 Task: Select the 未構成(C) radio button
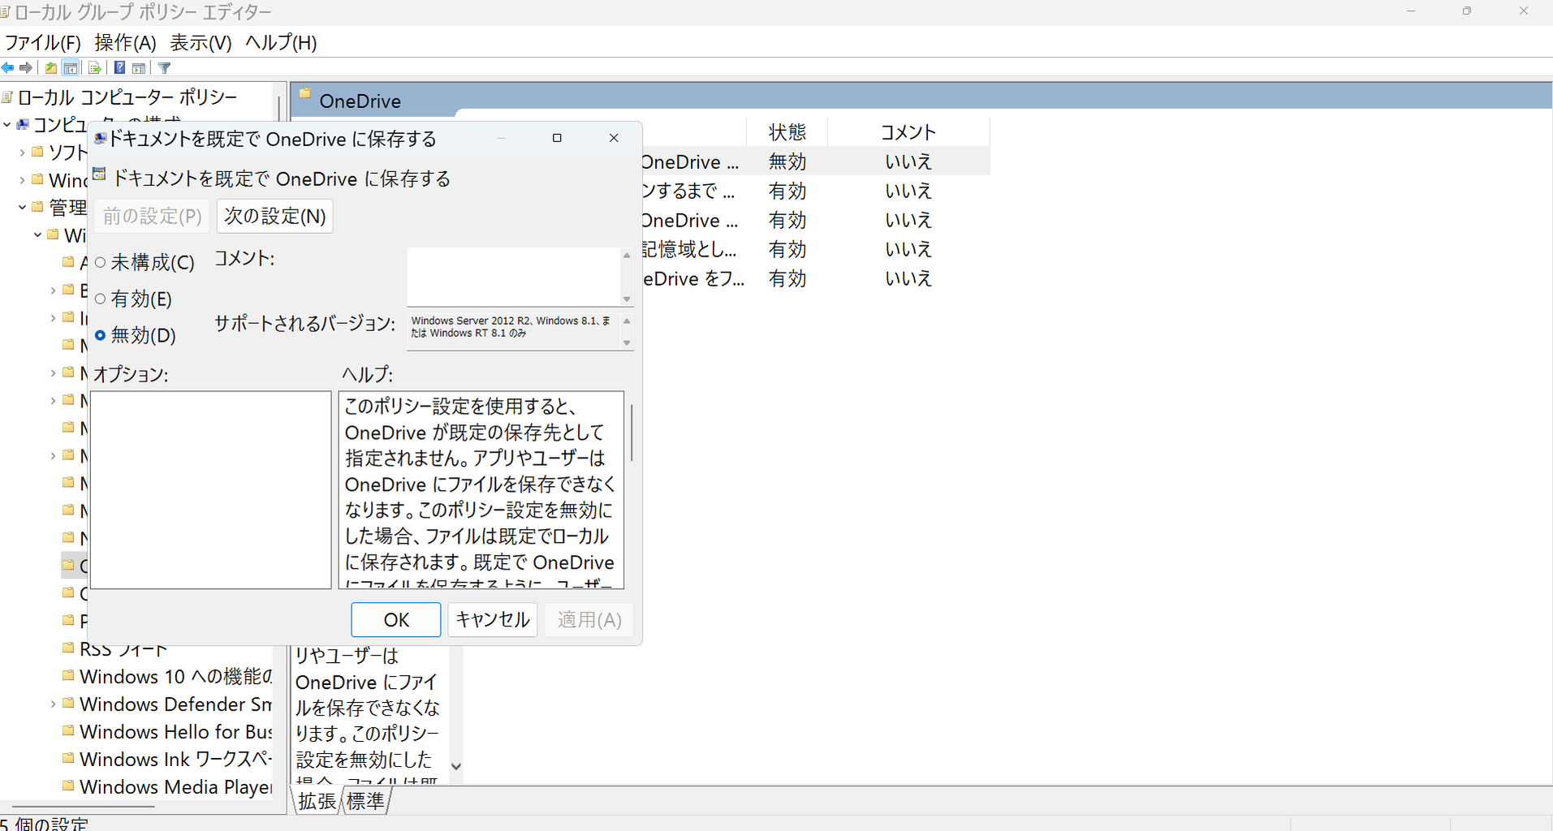point(101,262)
